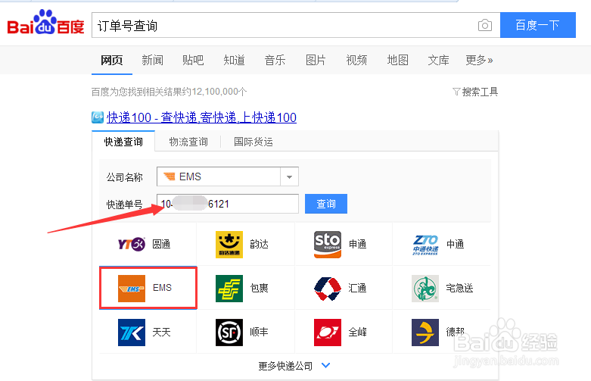
Task: Switch to the 贴吧 tab
Action: [193, 60]
